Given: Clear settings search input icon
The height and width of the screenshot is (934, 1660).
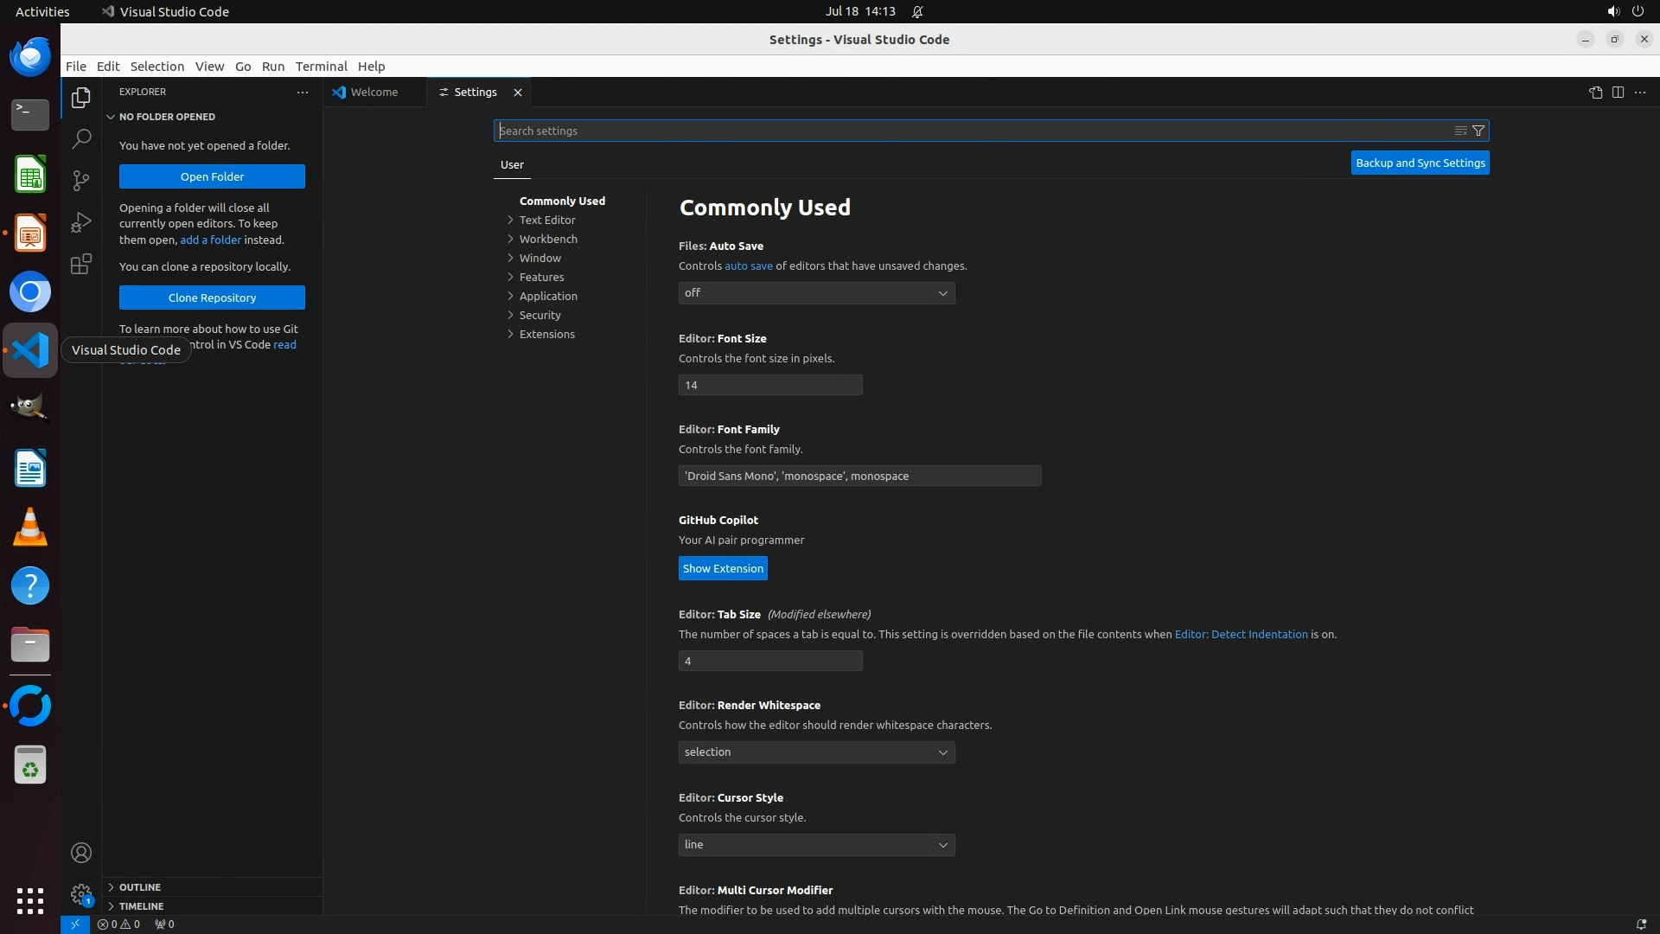Looking at the screenshot, I should tap(1460, 131).
